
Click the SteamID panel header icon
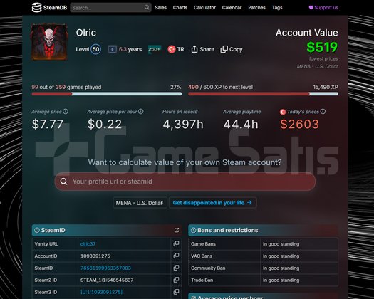click(37, 230)
